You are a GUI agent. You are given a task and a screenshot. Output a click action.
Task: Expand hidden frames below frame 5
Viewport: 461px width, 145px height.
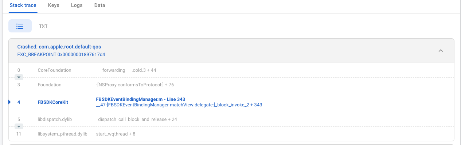point(19,126)
